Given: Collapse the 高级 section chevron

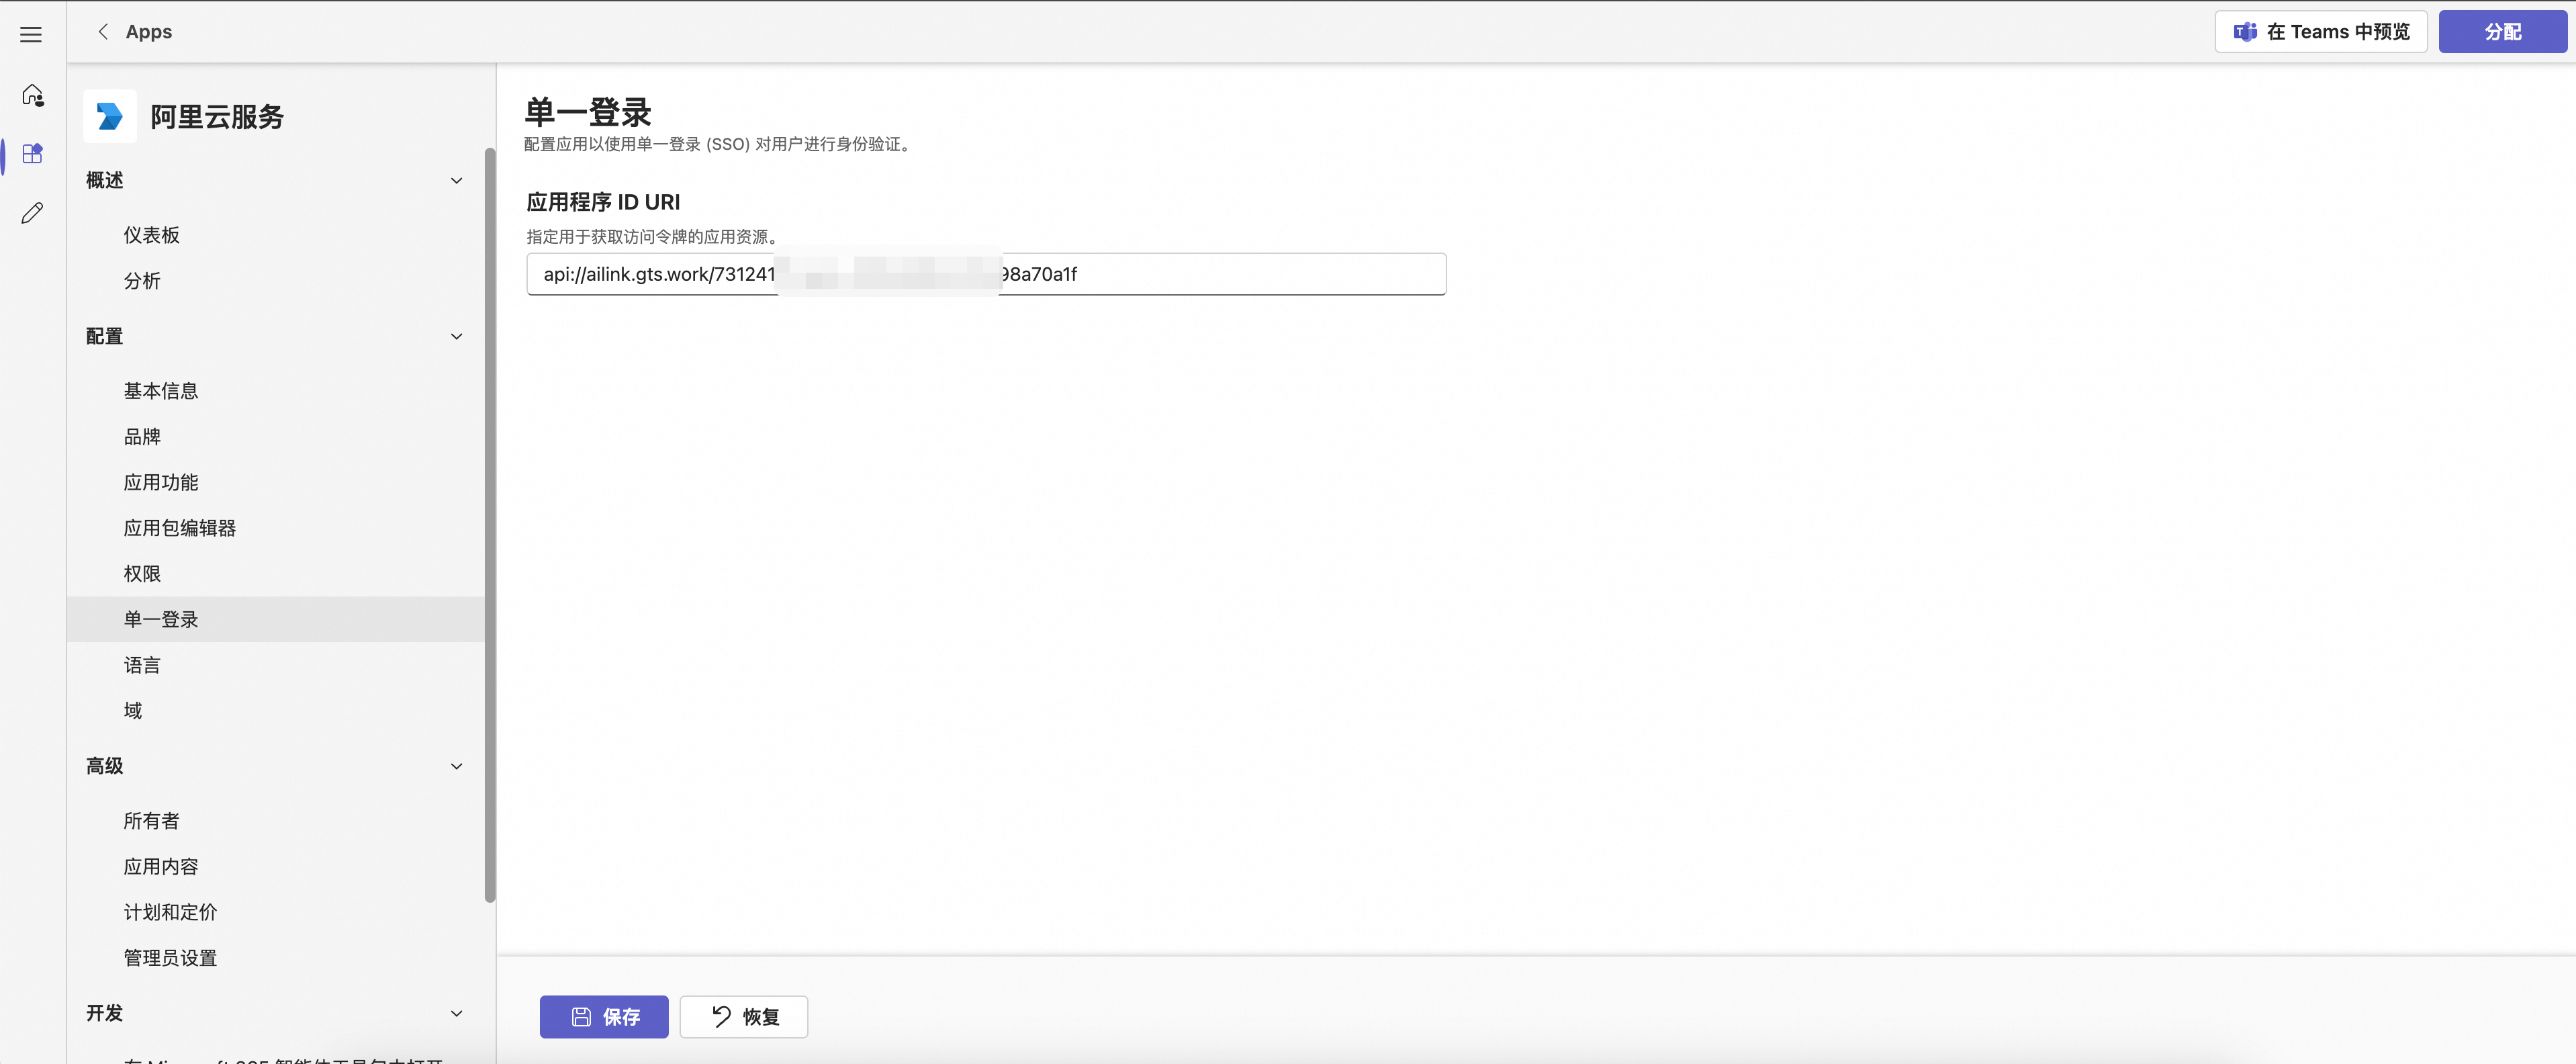Looking at the screenshot, I should pos(456,766).
